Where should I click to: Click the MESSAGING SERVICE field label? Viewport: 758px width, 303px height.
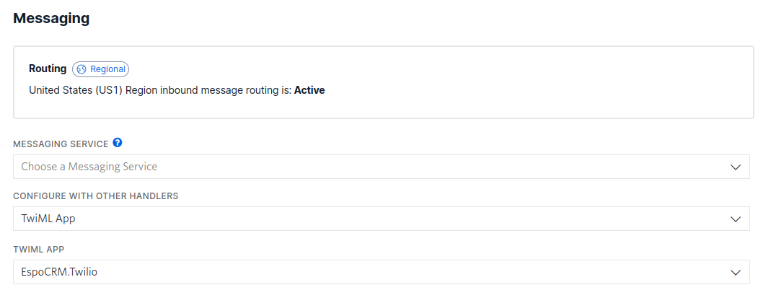click(61, 144)
